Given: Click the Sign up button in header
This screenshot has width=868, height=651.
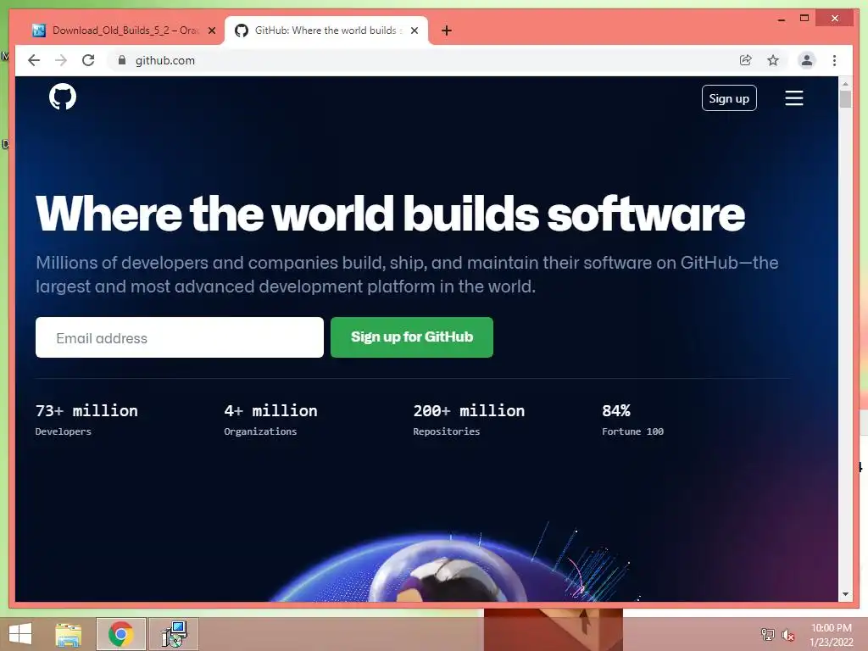Looking at the screenshot, I should coord(729,98).
